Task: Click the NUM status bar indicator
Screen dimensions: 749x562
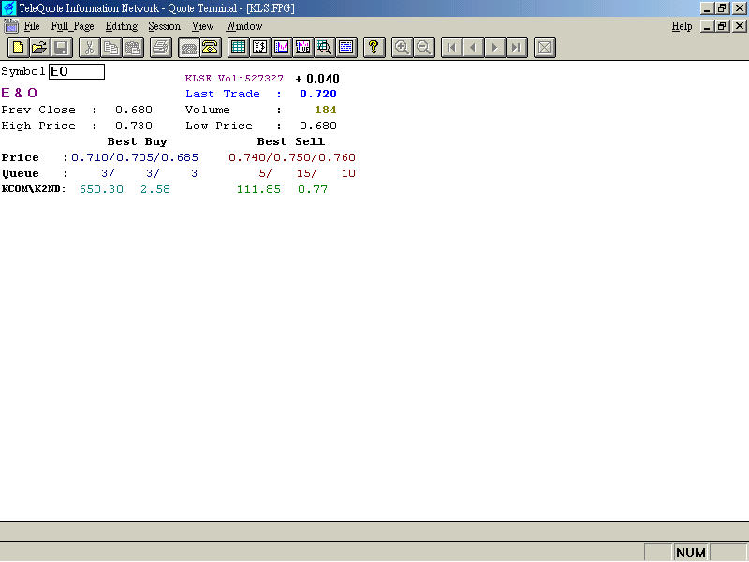Action: [x=691, y=553]
